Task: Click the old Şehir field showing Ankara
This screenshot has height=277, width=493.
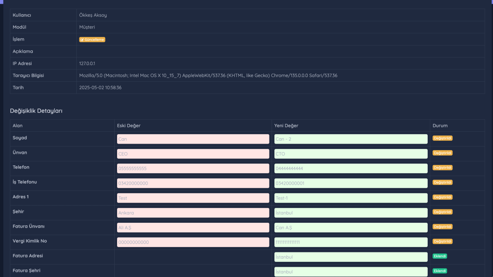Action: point(193,213)
